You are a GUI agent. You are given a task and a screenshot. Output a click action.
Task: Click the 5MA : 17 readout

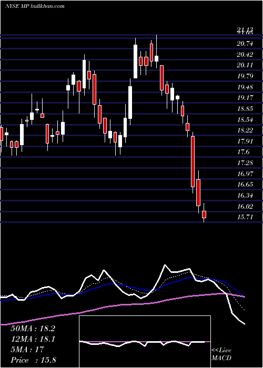click(27, 350)
